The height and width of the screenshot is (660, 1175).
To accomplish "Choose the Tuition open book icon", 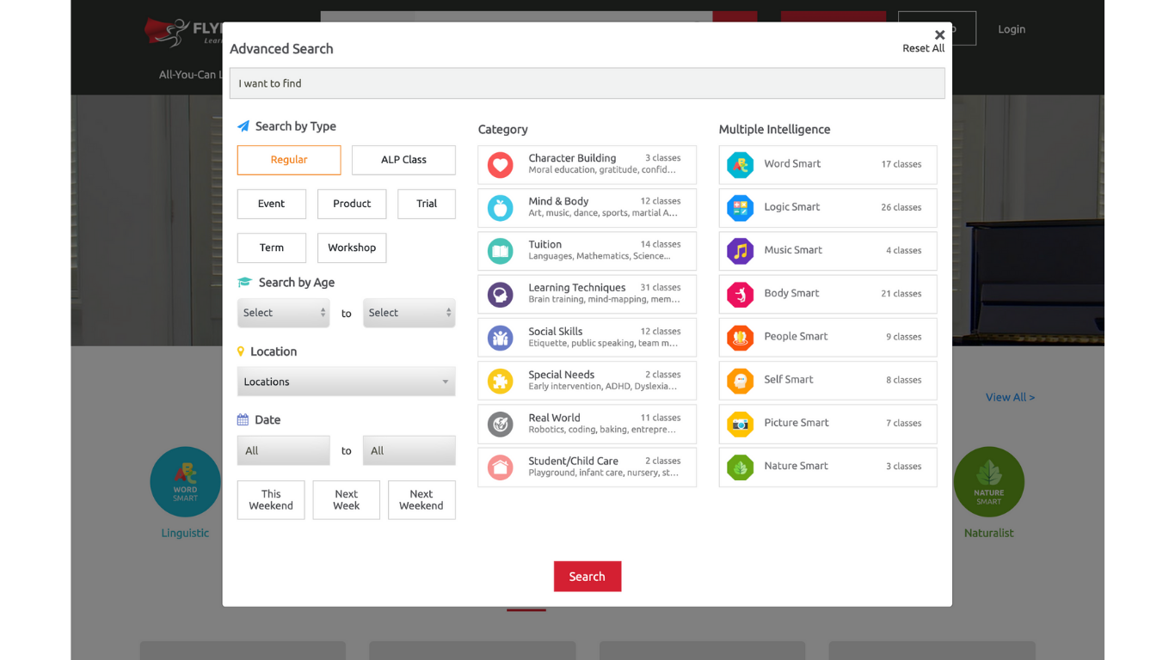I will click(501, 251).
